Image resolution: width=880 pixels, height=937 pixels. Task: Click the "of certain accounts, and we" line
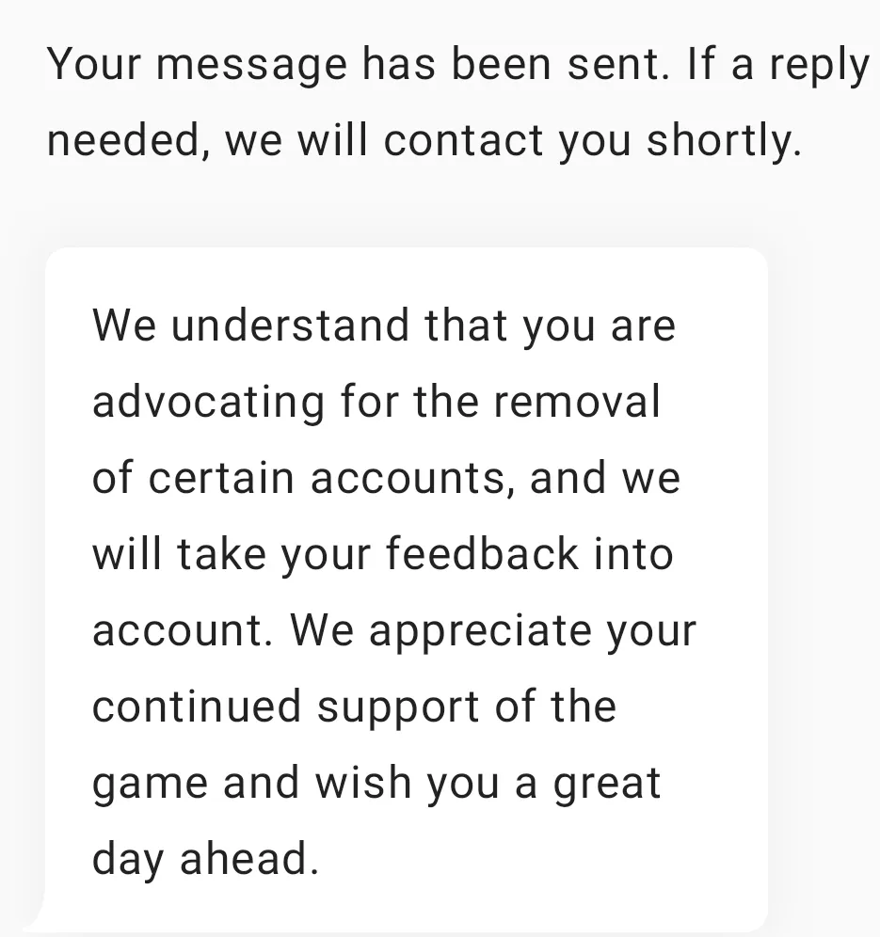(386, 478)
